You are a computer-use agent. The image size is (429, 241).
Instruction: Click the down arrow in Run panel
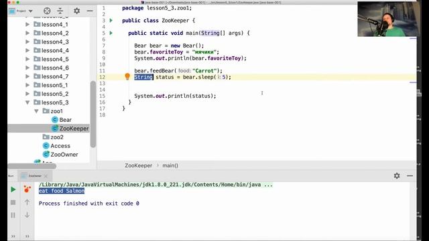coord(27,215)
